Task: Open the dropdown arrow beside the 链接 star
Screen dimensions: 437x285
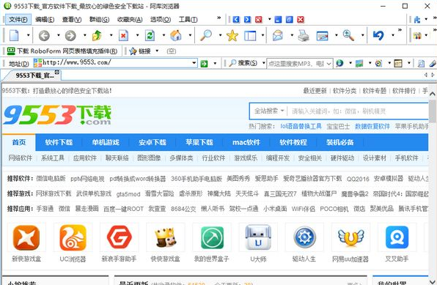Action: click(157, 51)
